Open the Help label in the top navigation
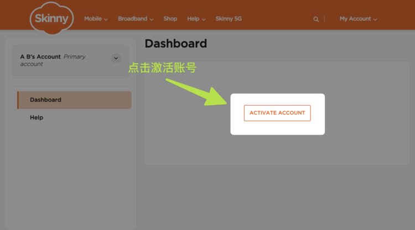 click(x=193, y=19)
